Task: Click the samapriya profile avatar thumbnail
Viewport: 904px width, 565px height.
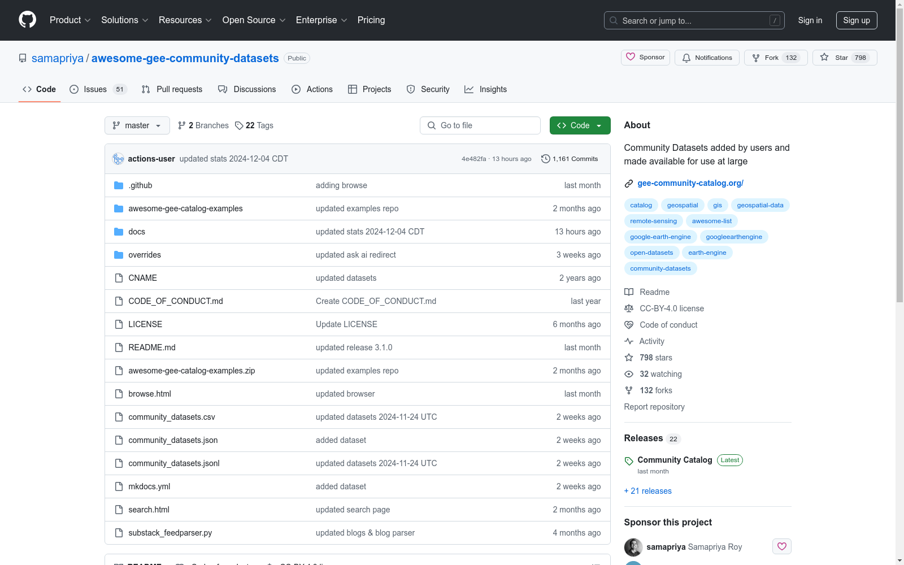Action: [633, 547]
